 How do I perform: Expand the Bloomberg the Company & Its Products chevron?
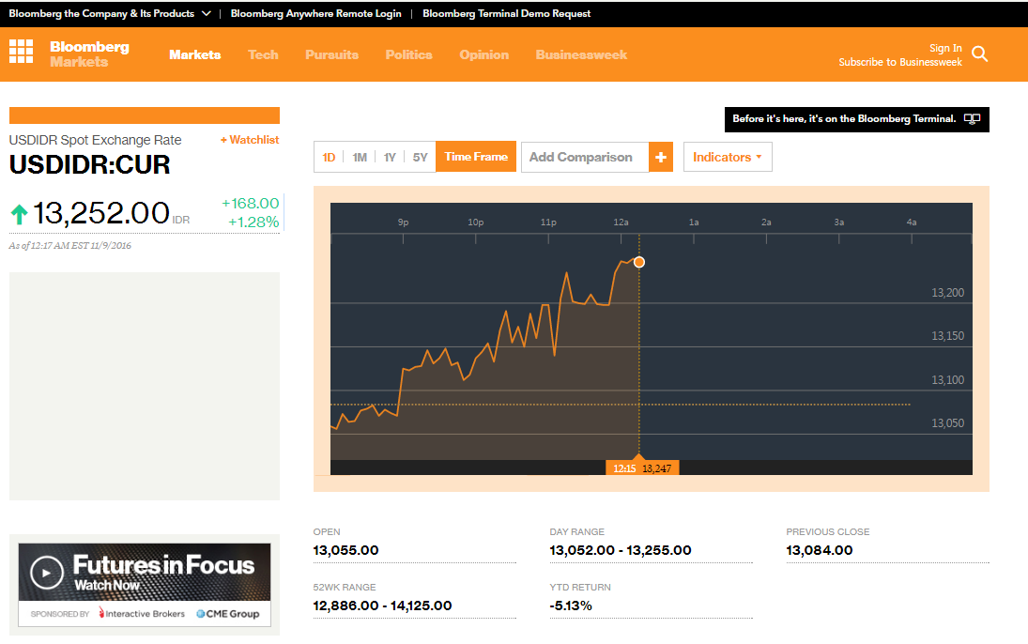(x=206, y=13)
